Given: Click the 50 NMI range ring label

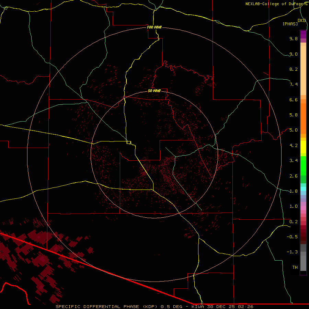Looking at the screenshot, I should click(154, 91).
